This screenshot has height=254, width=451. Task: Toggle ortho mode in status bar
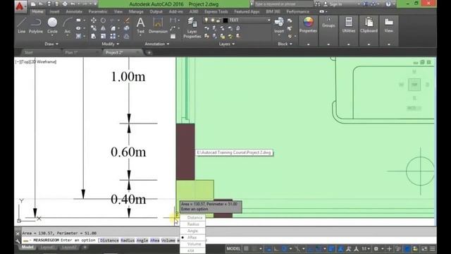point(276,248)
